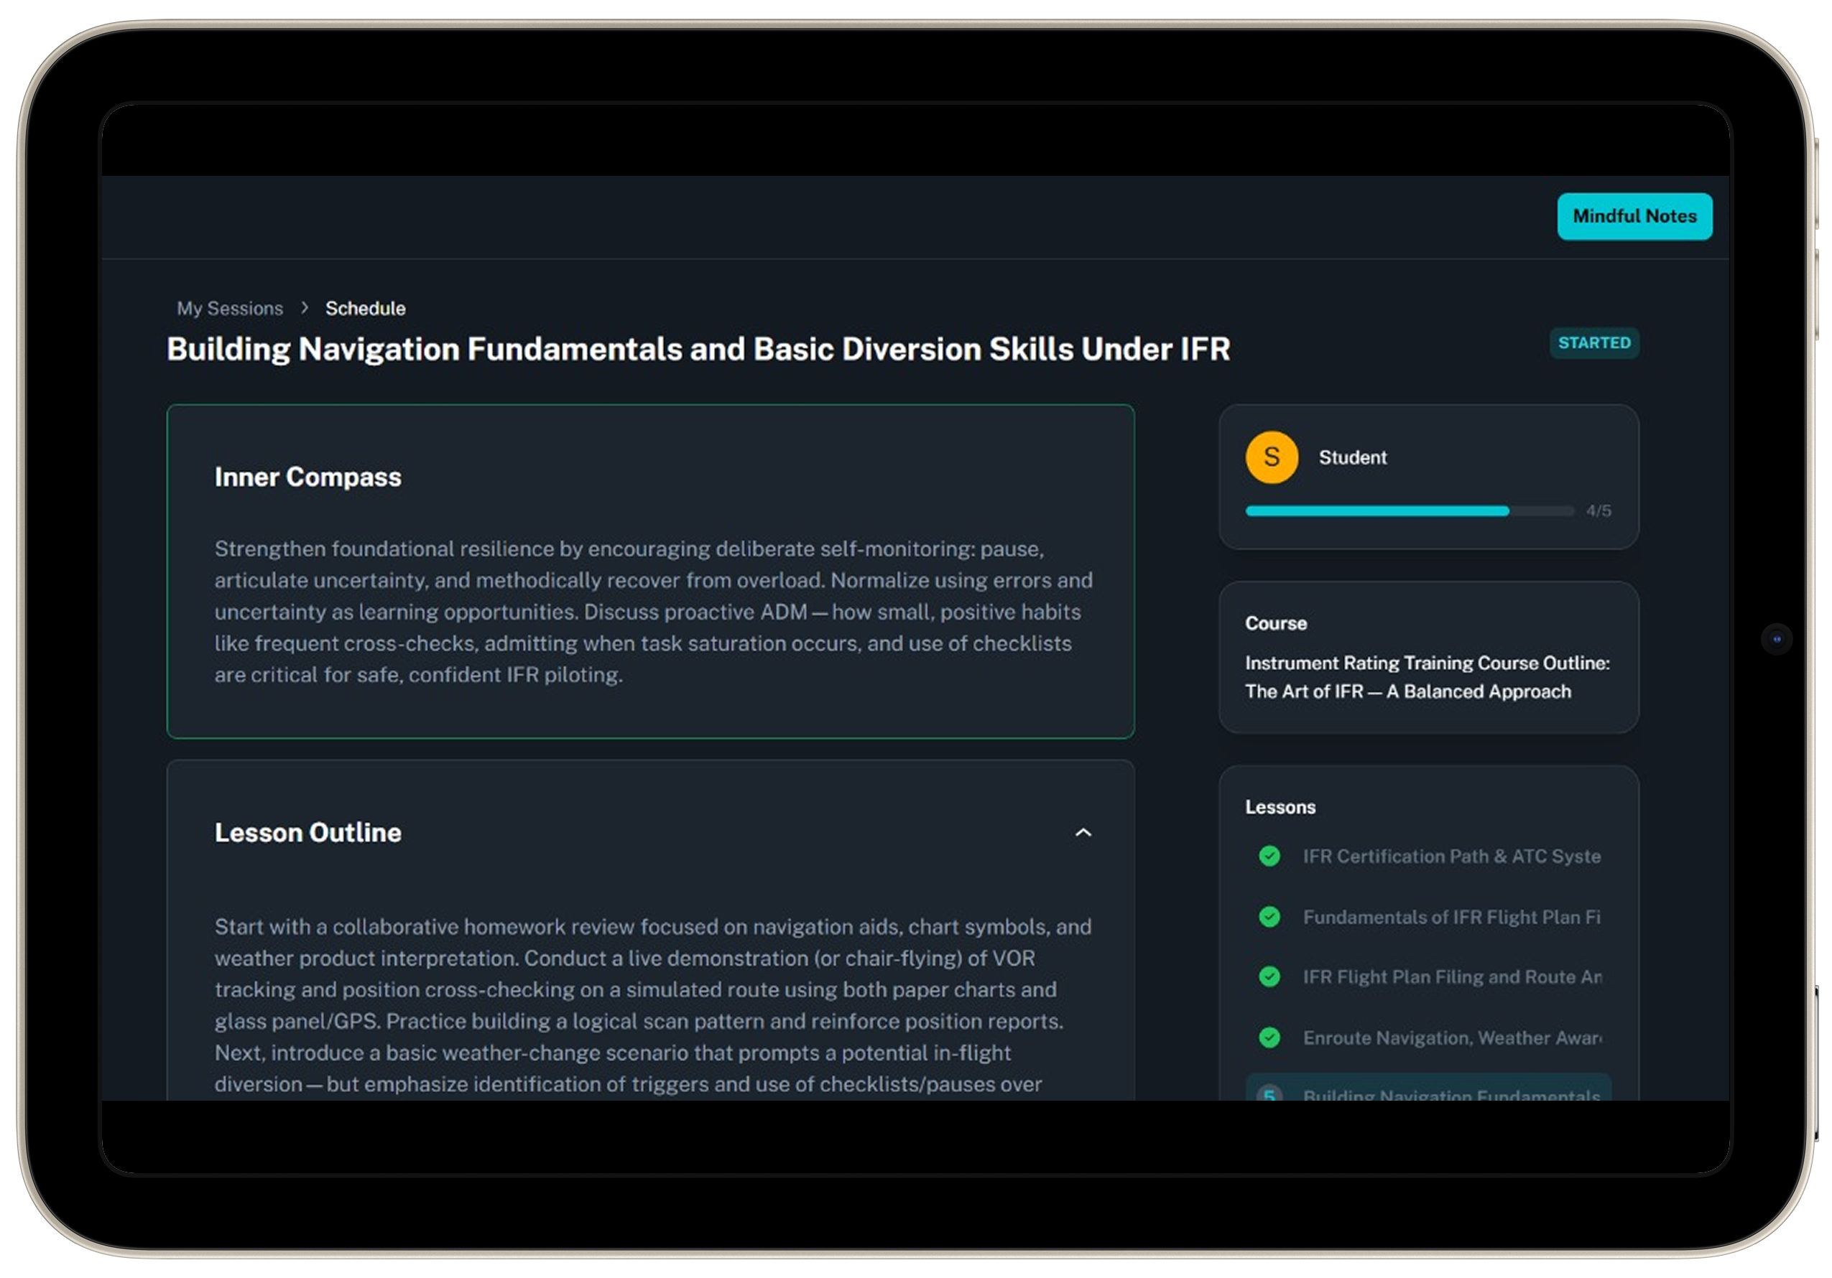The image size is (1832, 1278).
Task: Open Fundamentals of IFR Flight Plan lesson
Action: click(x=1451, y=917)
